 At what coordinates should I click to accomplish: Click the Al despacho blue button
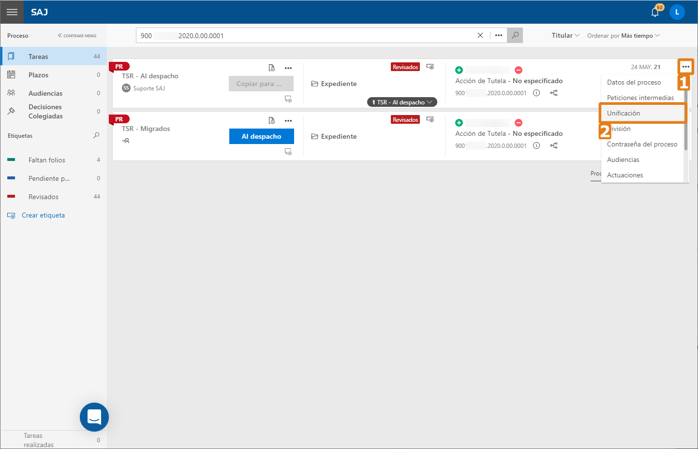coord(262,136)
